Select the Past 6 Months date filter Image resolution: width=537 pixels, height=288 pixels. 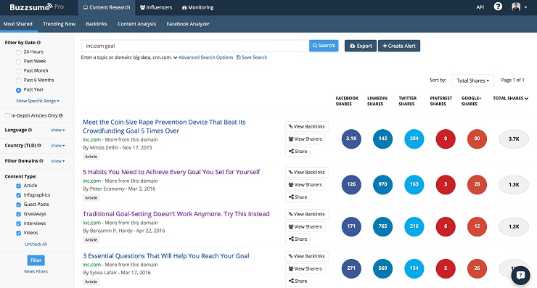[18, 81]
